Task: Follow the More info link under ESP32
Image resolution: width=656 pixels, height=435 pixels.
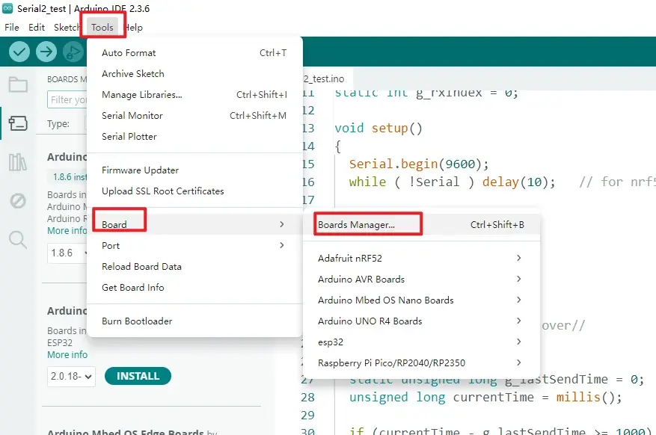Action: pos(67,355)
